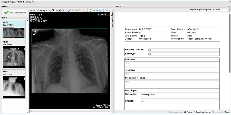The image size is (231, 115).
Task: Click the Referring Clinician input field
Action: tap(183, 50)
